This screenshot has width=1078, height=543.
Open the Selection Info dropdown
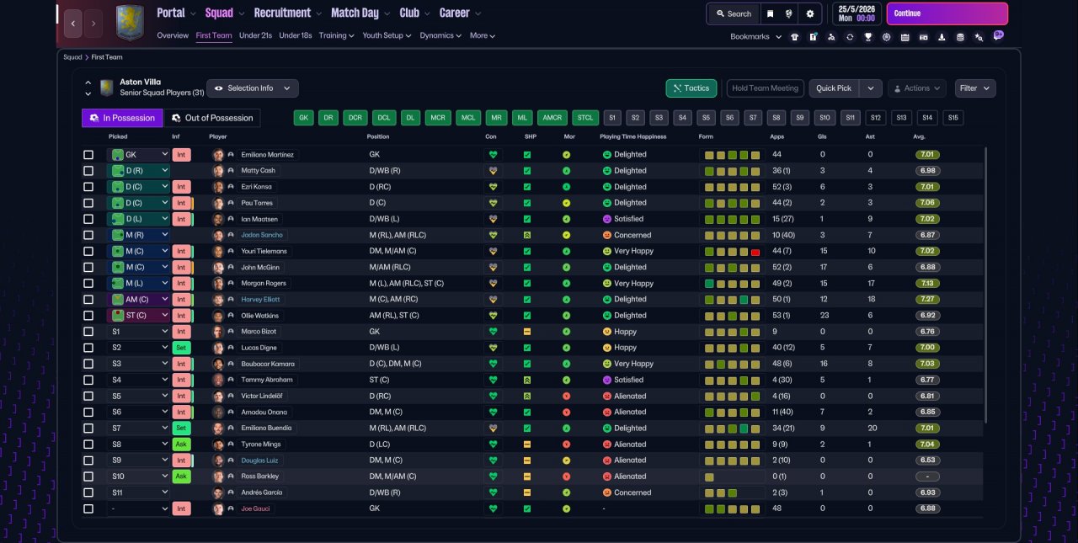(252, 88)
